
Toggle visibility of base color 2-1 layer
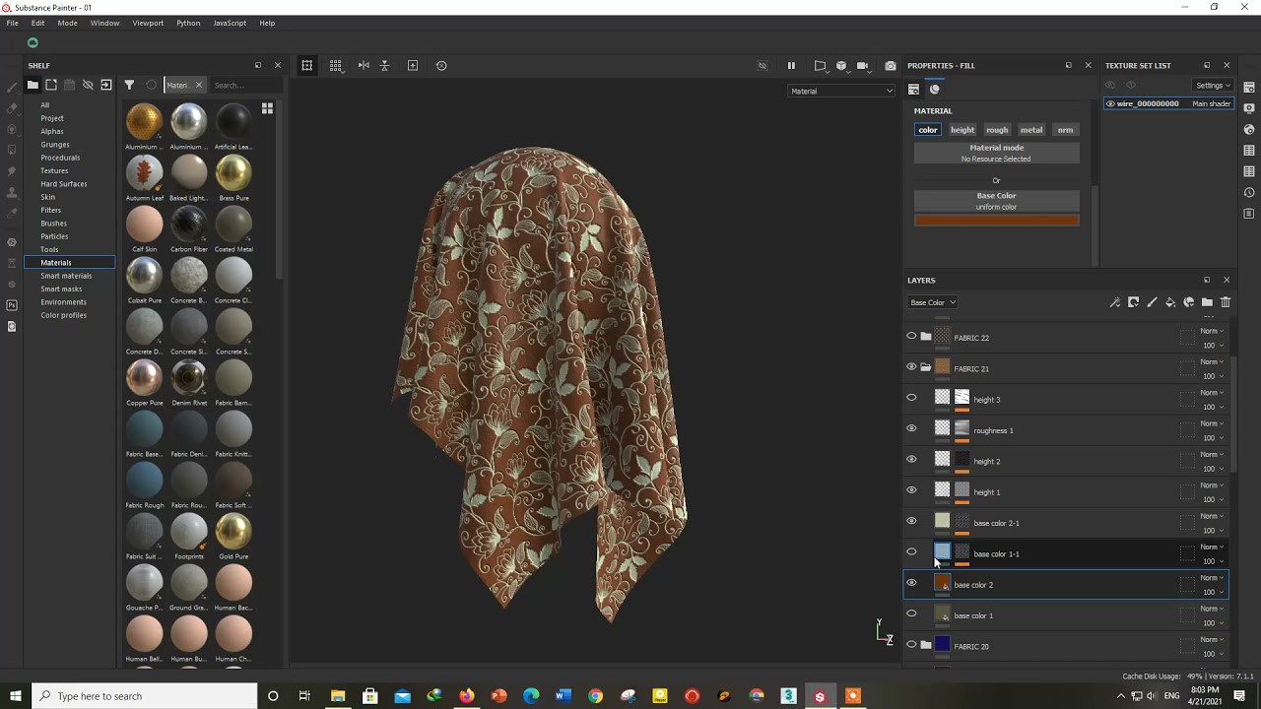pos(911,521)
